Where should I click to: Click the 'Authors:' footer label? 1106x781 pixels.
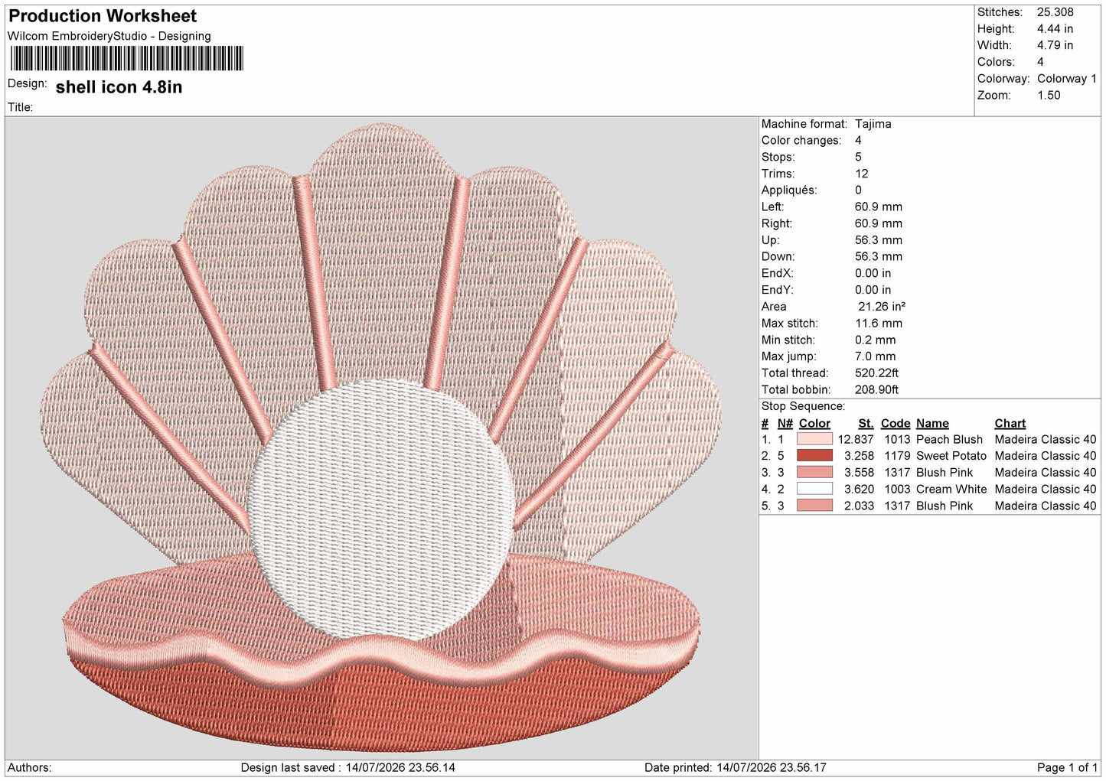pos(30,768)
